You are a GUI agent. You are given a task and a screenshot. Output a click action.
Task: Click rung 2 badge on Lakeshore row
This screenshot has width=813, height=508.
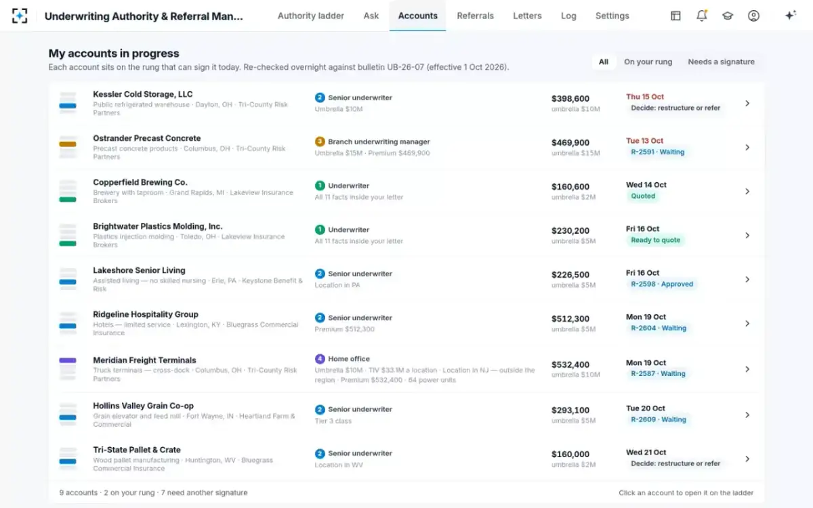(x=320, y=274)
